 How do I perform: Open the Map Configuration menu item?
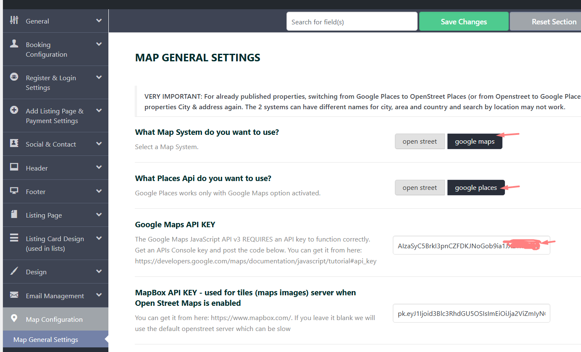[54, 319]
